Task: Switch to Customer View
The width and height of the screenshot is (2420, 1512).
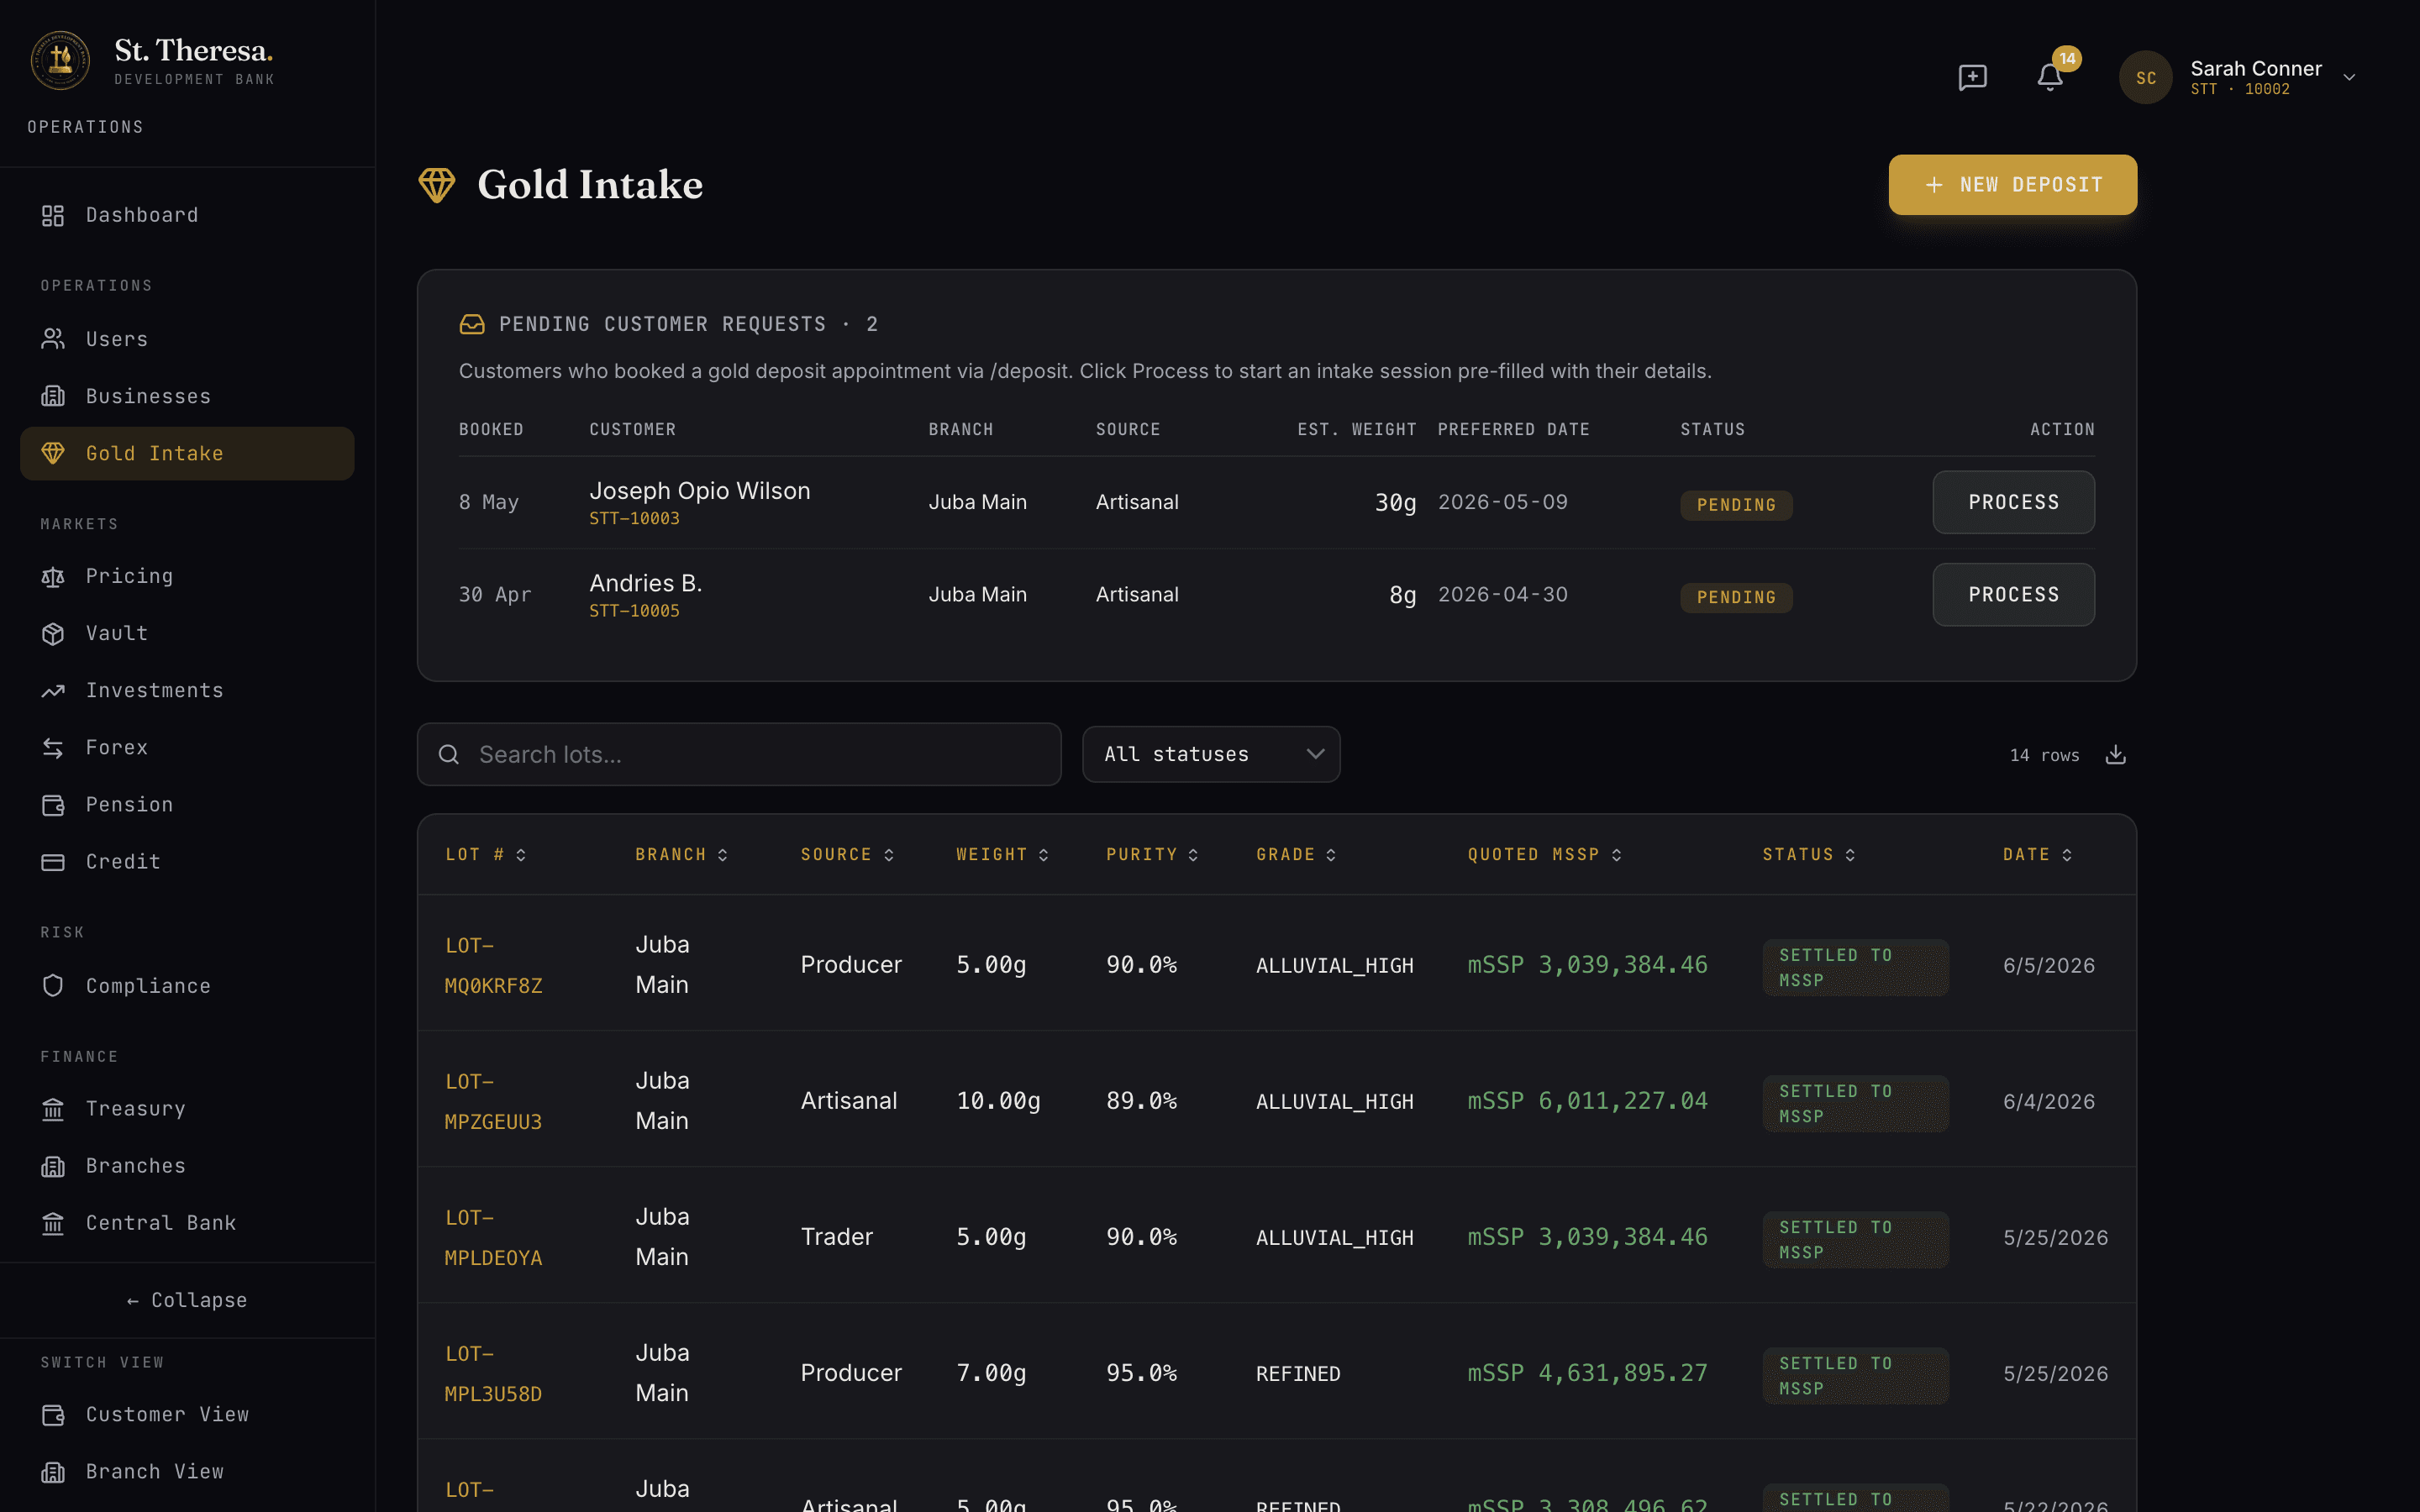Action: [187, 1414]
